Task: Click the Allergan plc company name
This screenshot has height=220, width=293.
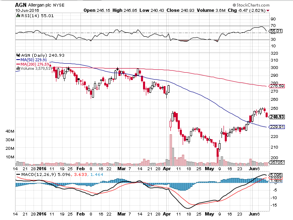Action: [40, 5]
